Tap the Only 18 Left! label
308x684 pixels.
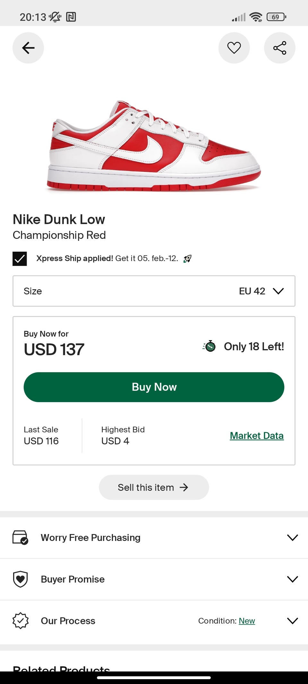click(x=254, y=347)
